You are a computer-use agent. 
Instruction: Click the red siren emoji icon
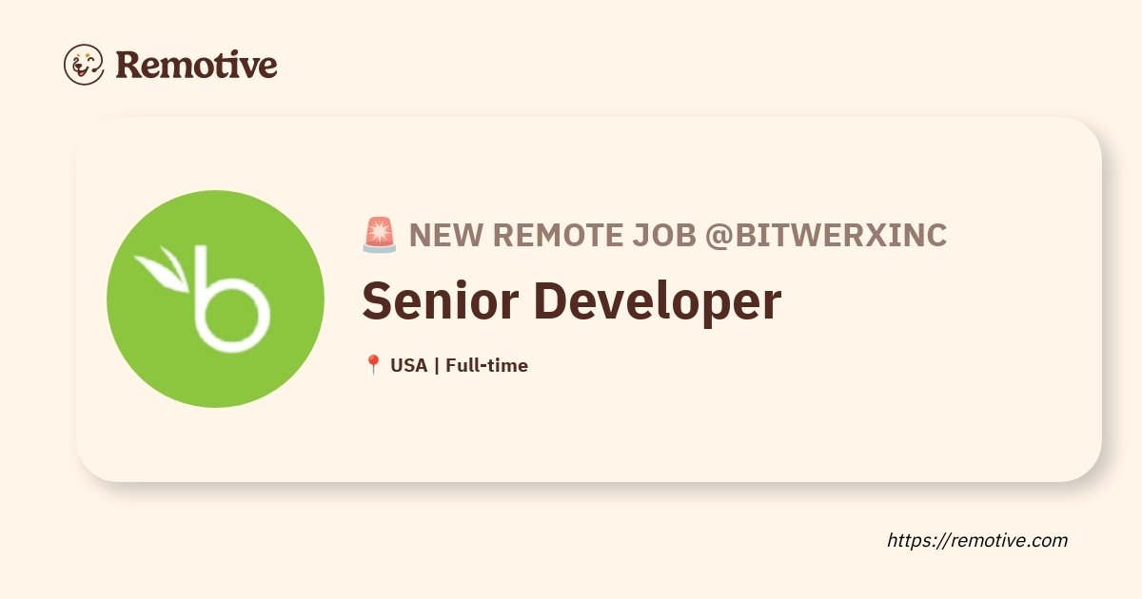(380, 234)
